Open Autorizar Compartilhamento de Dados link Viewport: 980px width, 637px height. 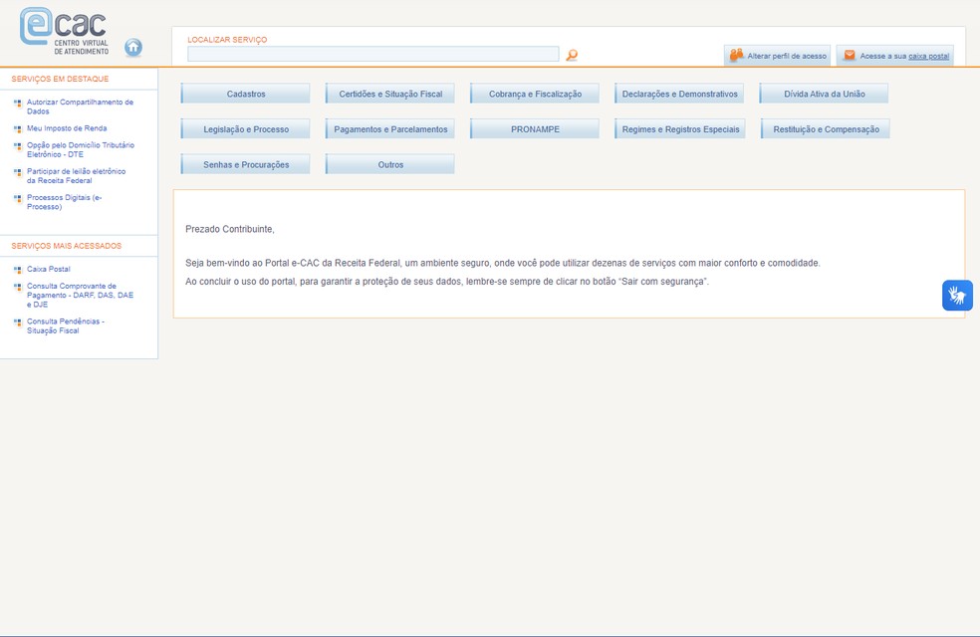click(x=80, y=106)
